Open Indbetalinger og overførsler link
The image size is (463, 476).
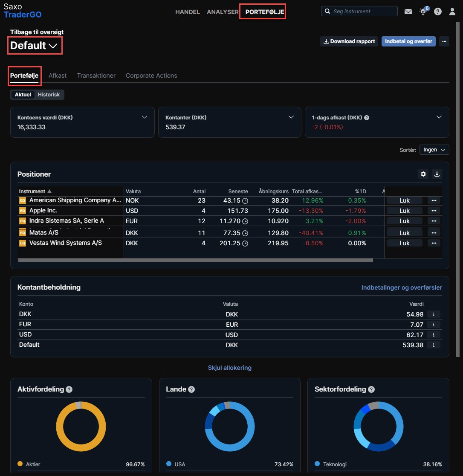(x=402, y=287)
